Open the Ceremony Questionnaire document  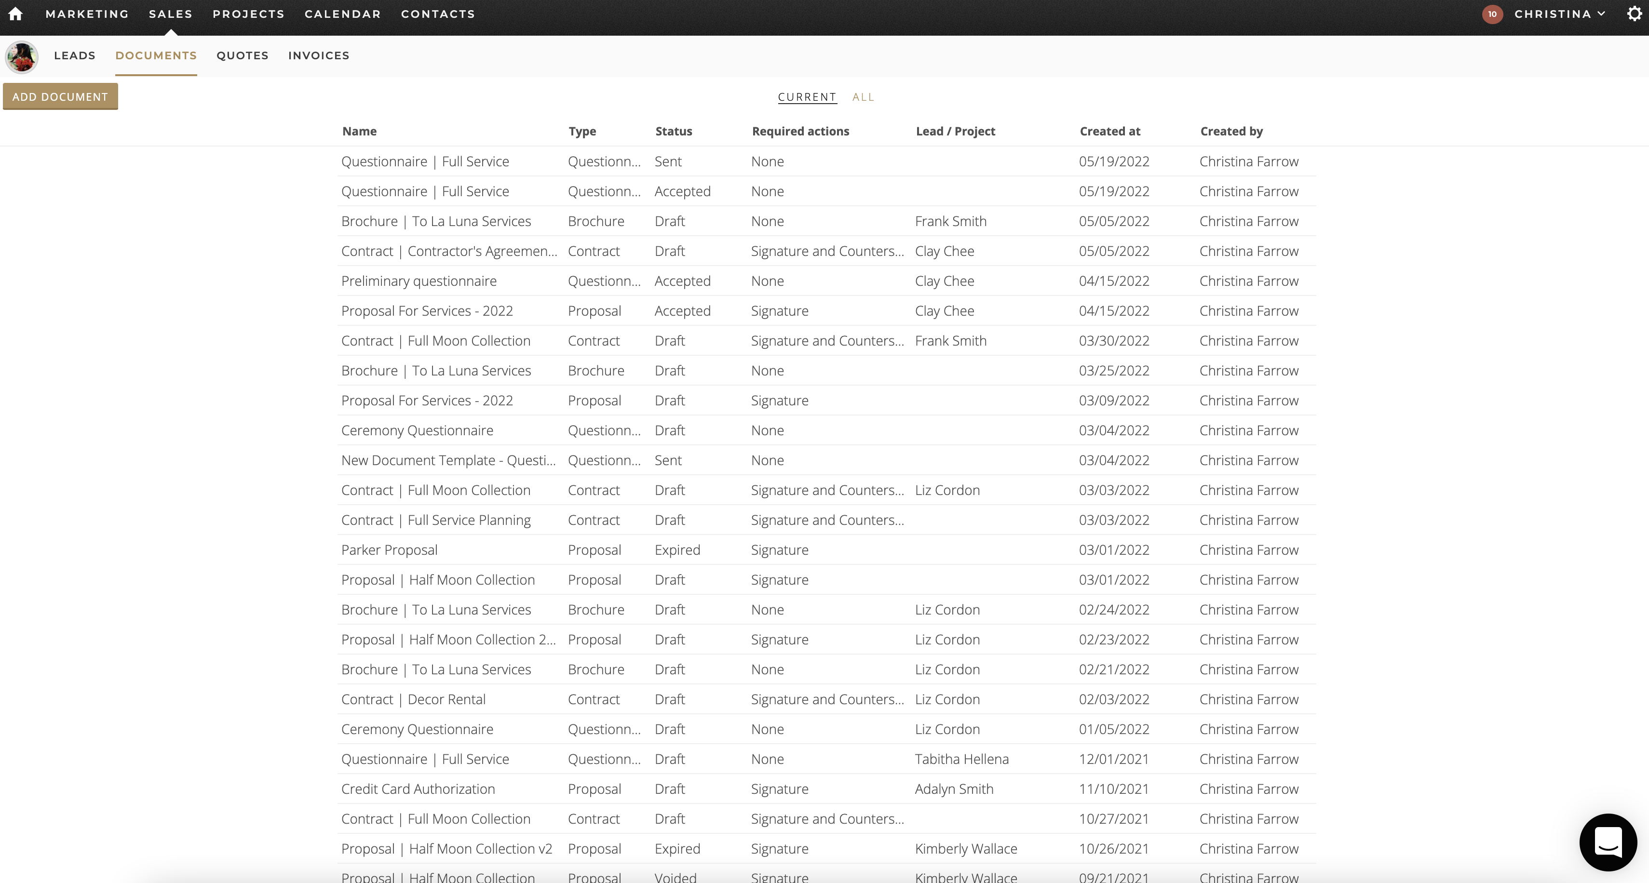pyautogui.click(x=418, y=430)
